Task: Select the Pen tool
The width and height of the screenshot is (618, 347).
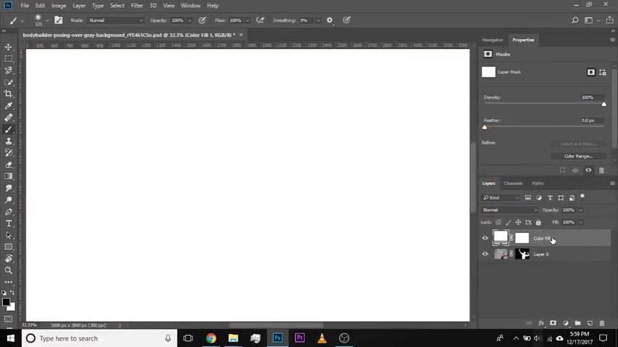Action: [8, 212]
